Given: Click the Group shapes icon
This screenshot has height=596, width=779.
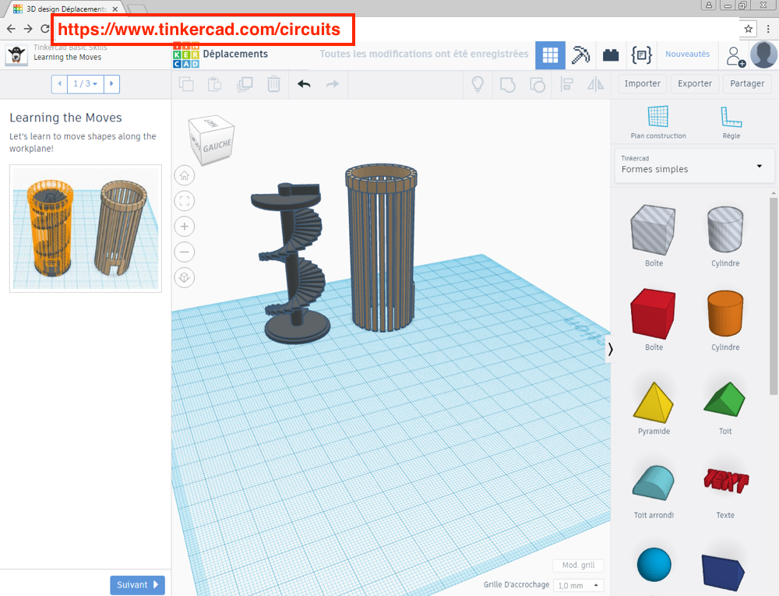Looking at the screenshot, I should [507, 84].
